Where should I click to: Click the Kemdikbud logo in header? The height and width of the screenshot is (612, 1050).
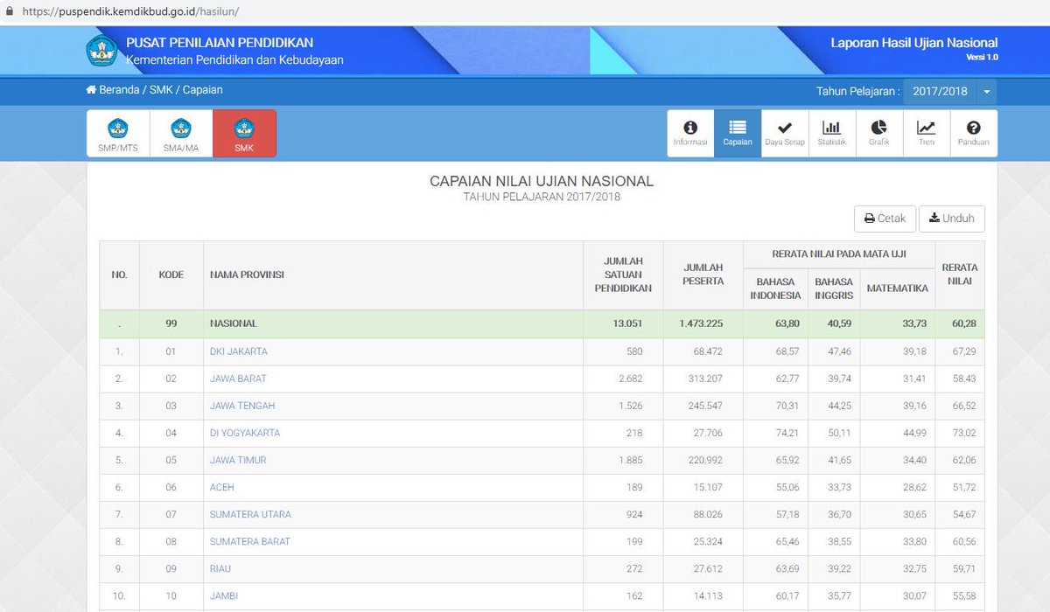[101, 51]
